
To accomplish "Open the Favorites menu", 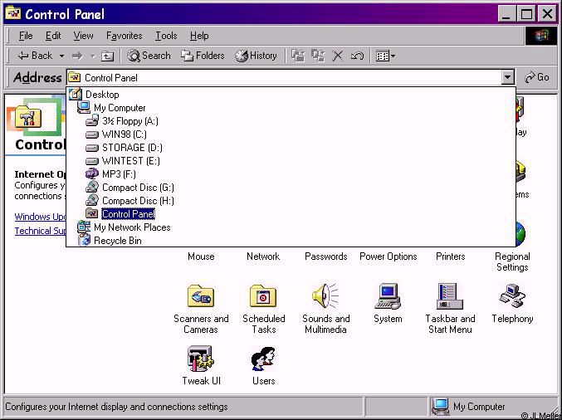I will click(124, 36).
